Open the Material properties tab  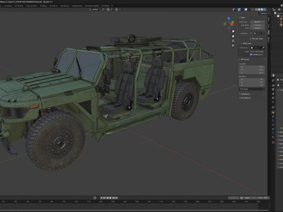point(273,137)
